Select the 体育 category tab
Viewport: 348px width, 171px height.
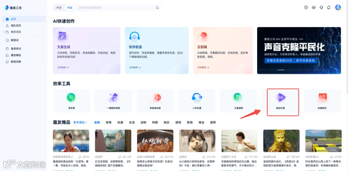[x=109, y=122]
